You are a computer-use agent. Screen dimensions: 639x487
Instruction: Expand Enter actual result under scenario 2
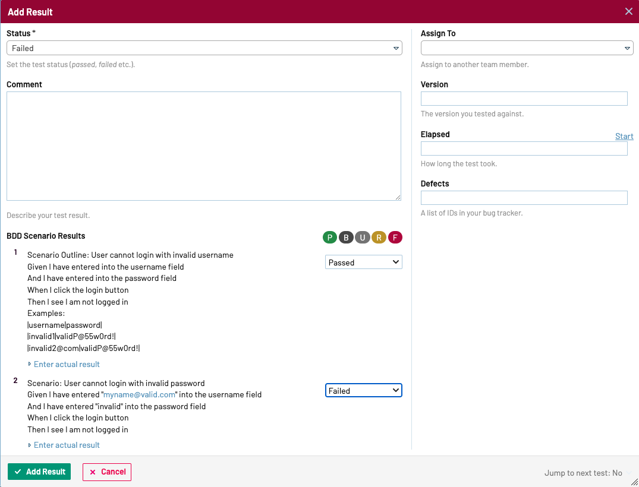click(x=67, y=445)
